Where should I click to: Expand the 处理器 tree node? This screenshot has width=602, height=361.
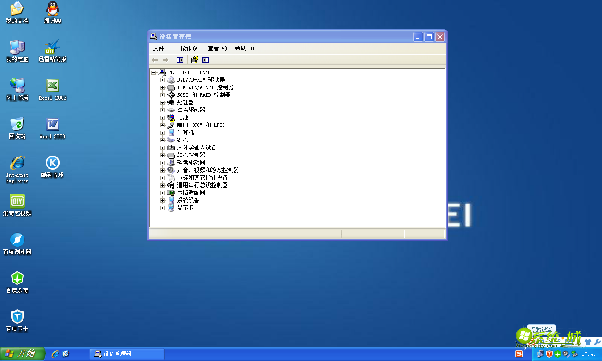(x=162, y=102)
